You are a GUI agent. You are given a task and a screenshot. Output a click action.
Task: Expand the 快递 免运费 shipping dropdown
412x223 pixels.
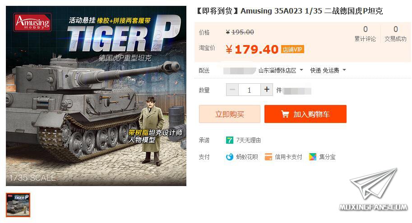click(328, 70)
